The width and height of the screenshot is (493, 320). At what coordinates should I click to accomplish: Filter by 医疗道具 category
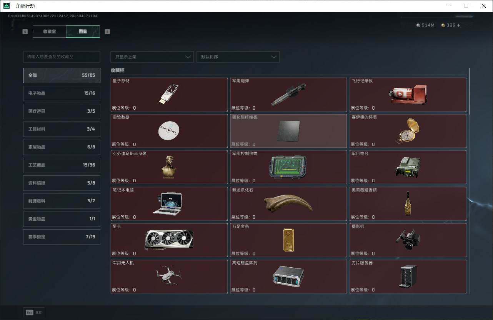pos(62,111)
